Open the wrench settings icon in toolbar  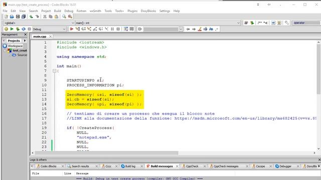(x=286, y=23)
